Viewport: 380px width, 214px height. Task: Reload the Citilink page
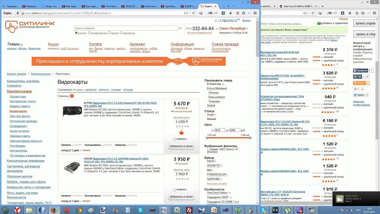(x=194, y=13)
